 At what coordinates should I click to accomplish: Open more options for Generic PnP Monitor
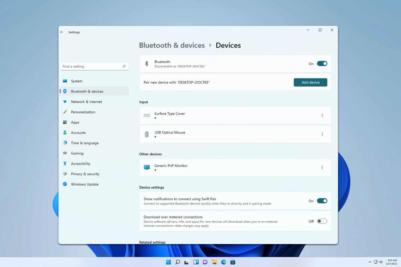322,167
